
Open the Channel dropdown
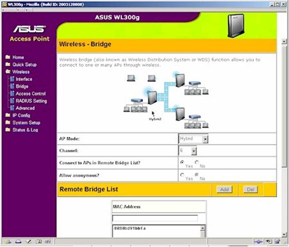pos(188,151)
